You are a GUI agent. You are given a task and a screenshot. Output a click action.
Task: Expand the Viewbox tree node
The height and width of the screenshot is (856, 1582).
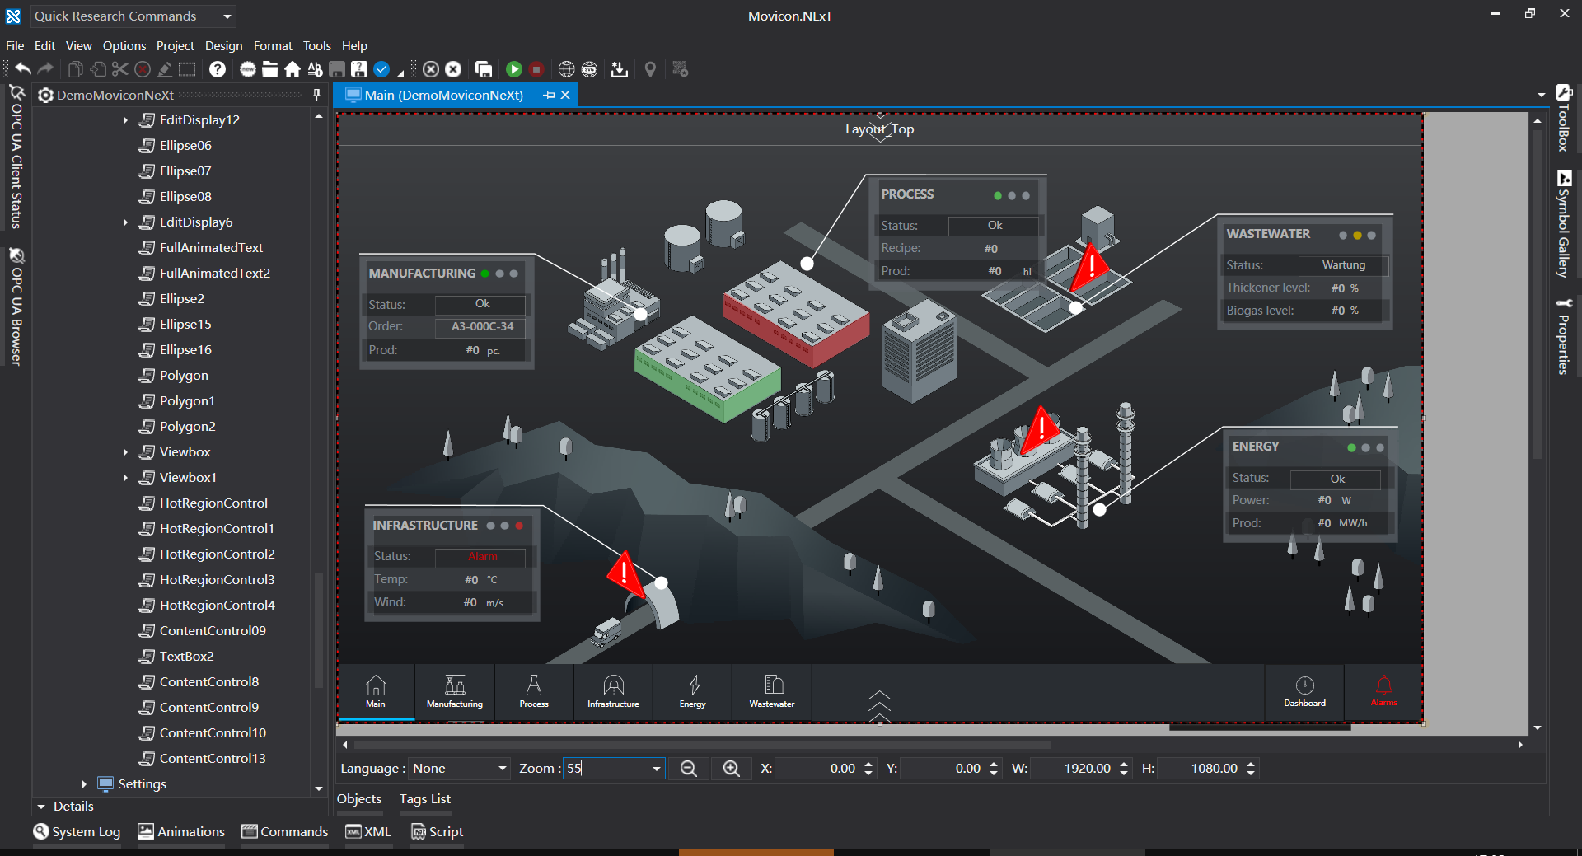pyautogui.click(x=125, y=452)
